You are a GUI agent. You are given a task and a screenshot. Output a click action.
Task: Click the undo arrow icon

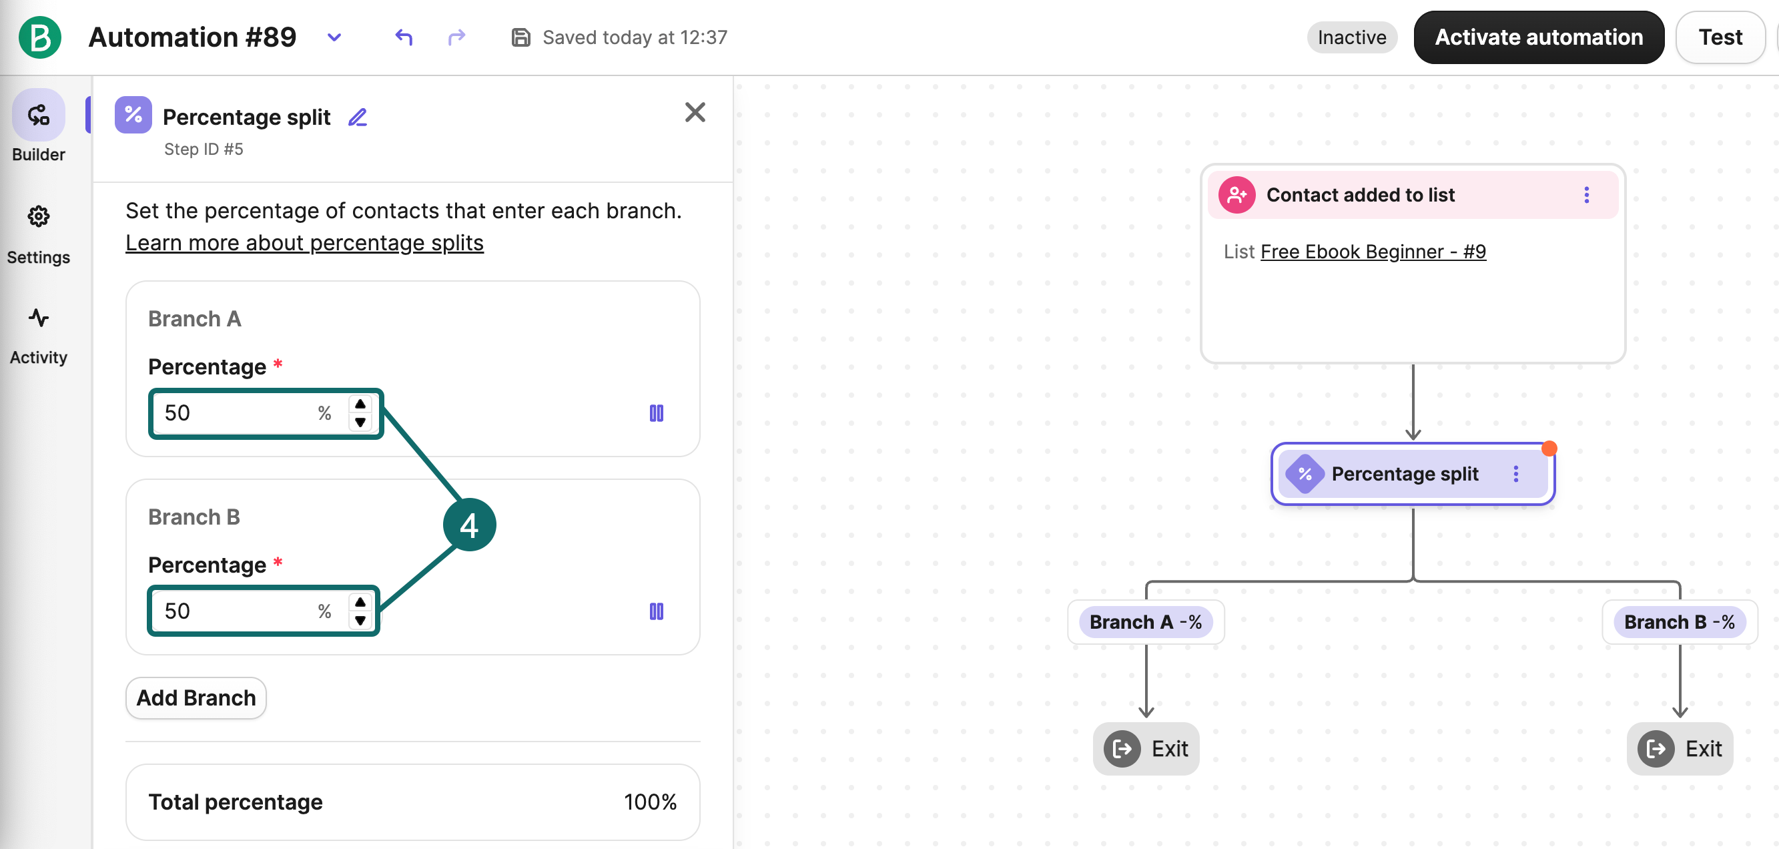pyautogui.click(x=404, y=37)
